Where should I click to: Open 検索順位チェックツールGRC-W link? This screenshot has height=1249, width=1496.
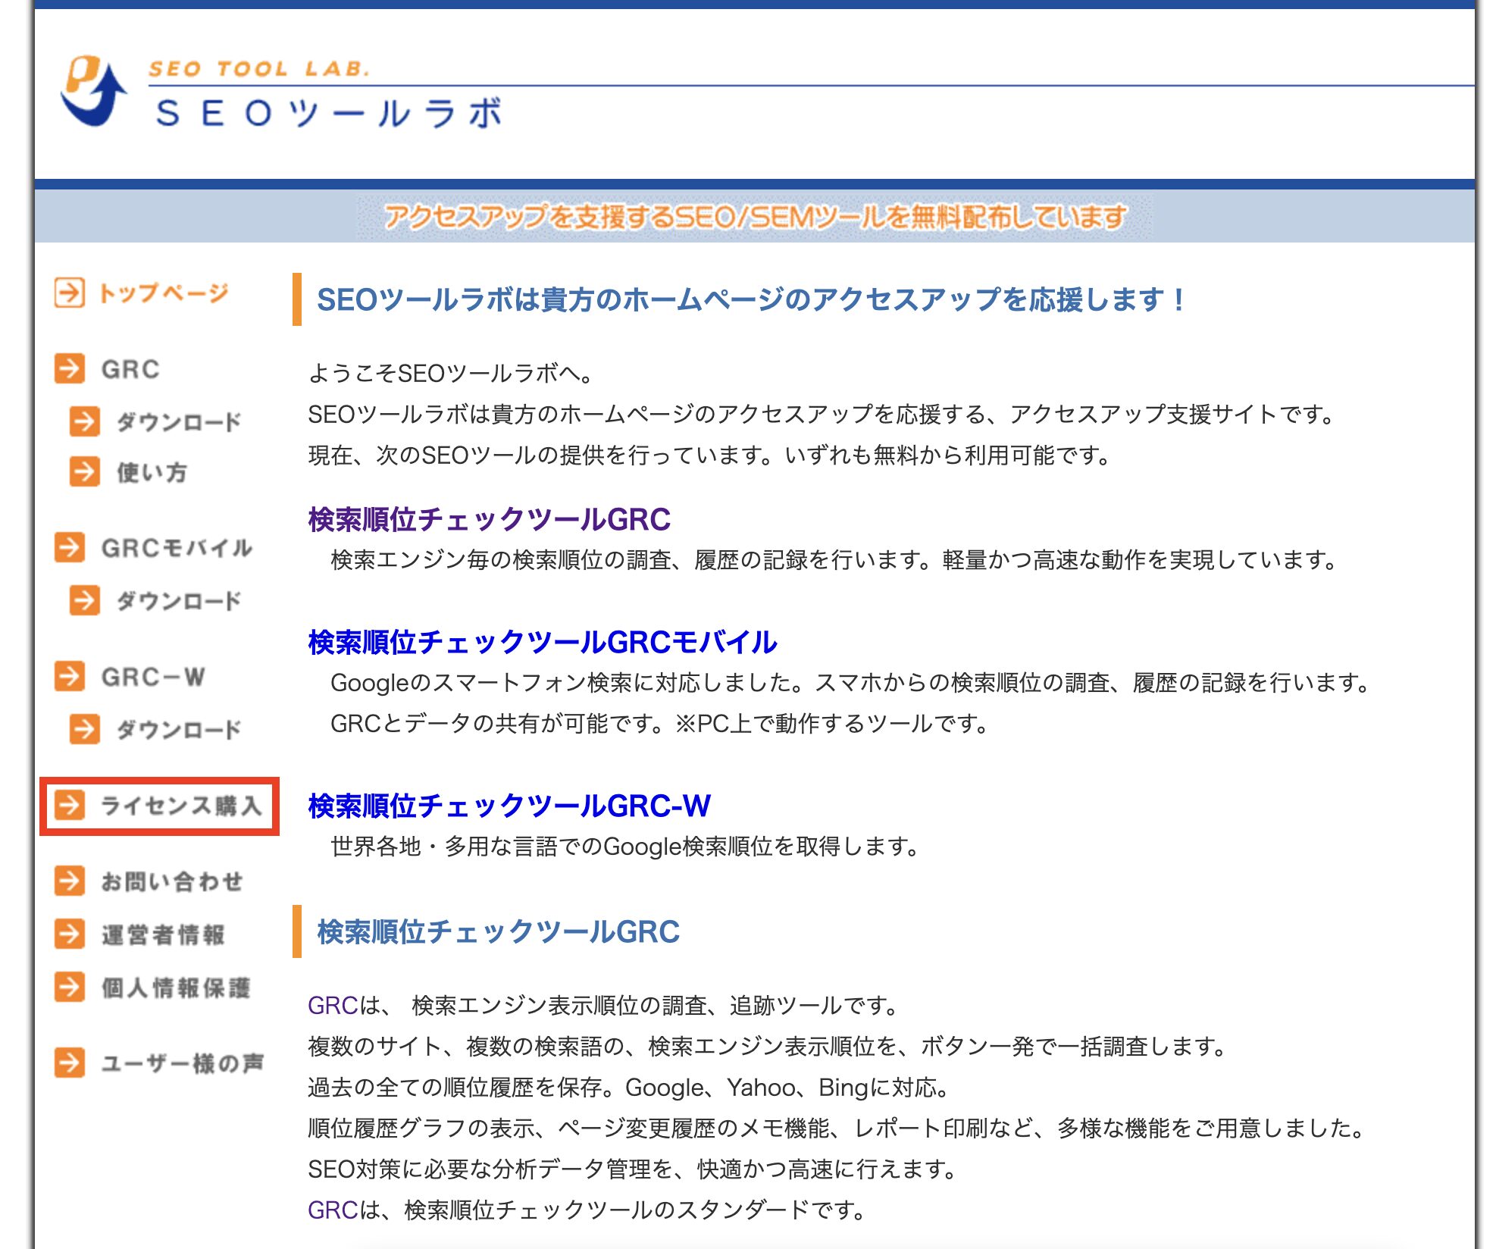click(x=509, y=806)
